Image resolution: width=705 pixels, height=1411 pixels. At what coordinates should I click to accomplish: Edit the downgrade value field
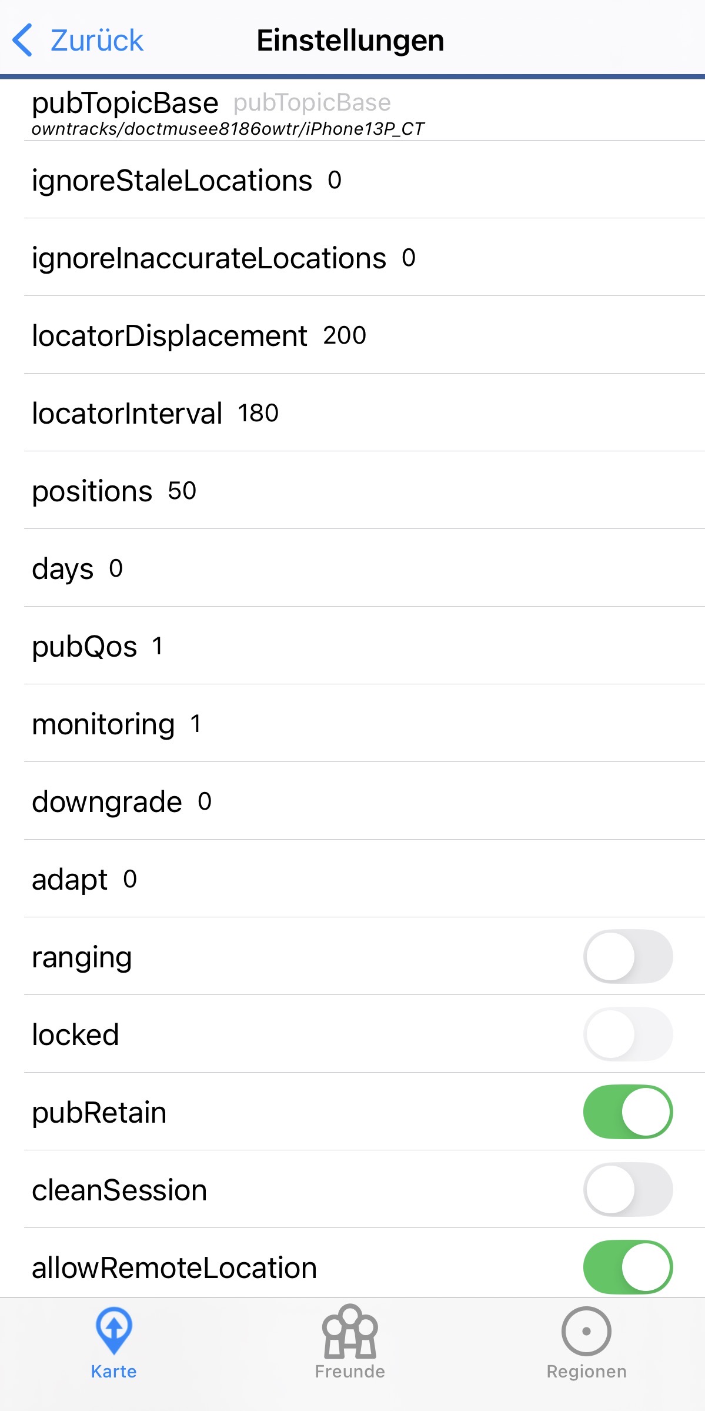coord(205,801)
